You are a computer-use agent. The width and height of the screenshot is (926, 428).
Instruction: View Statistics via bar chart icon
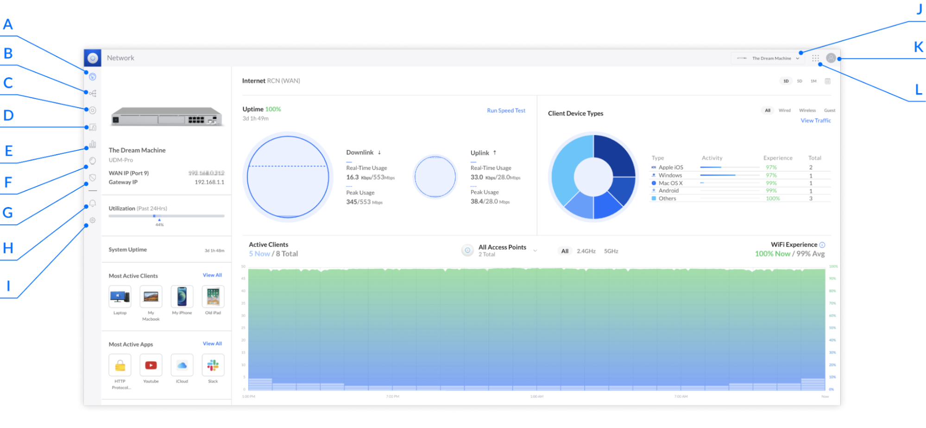[x=93, y=144]
